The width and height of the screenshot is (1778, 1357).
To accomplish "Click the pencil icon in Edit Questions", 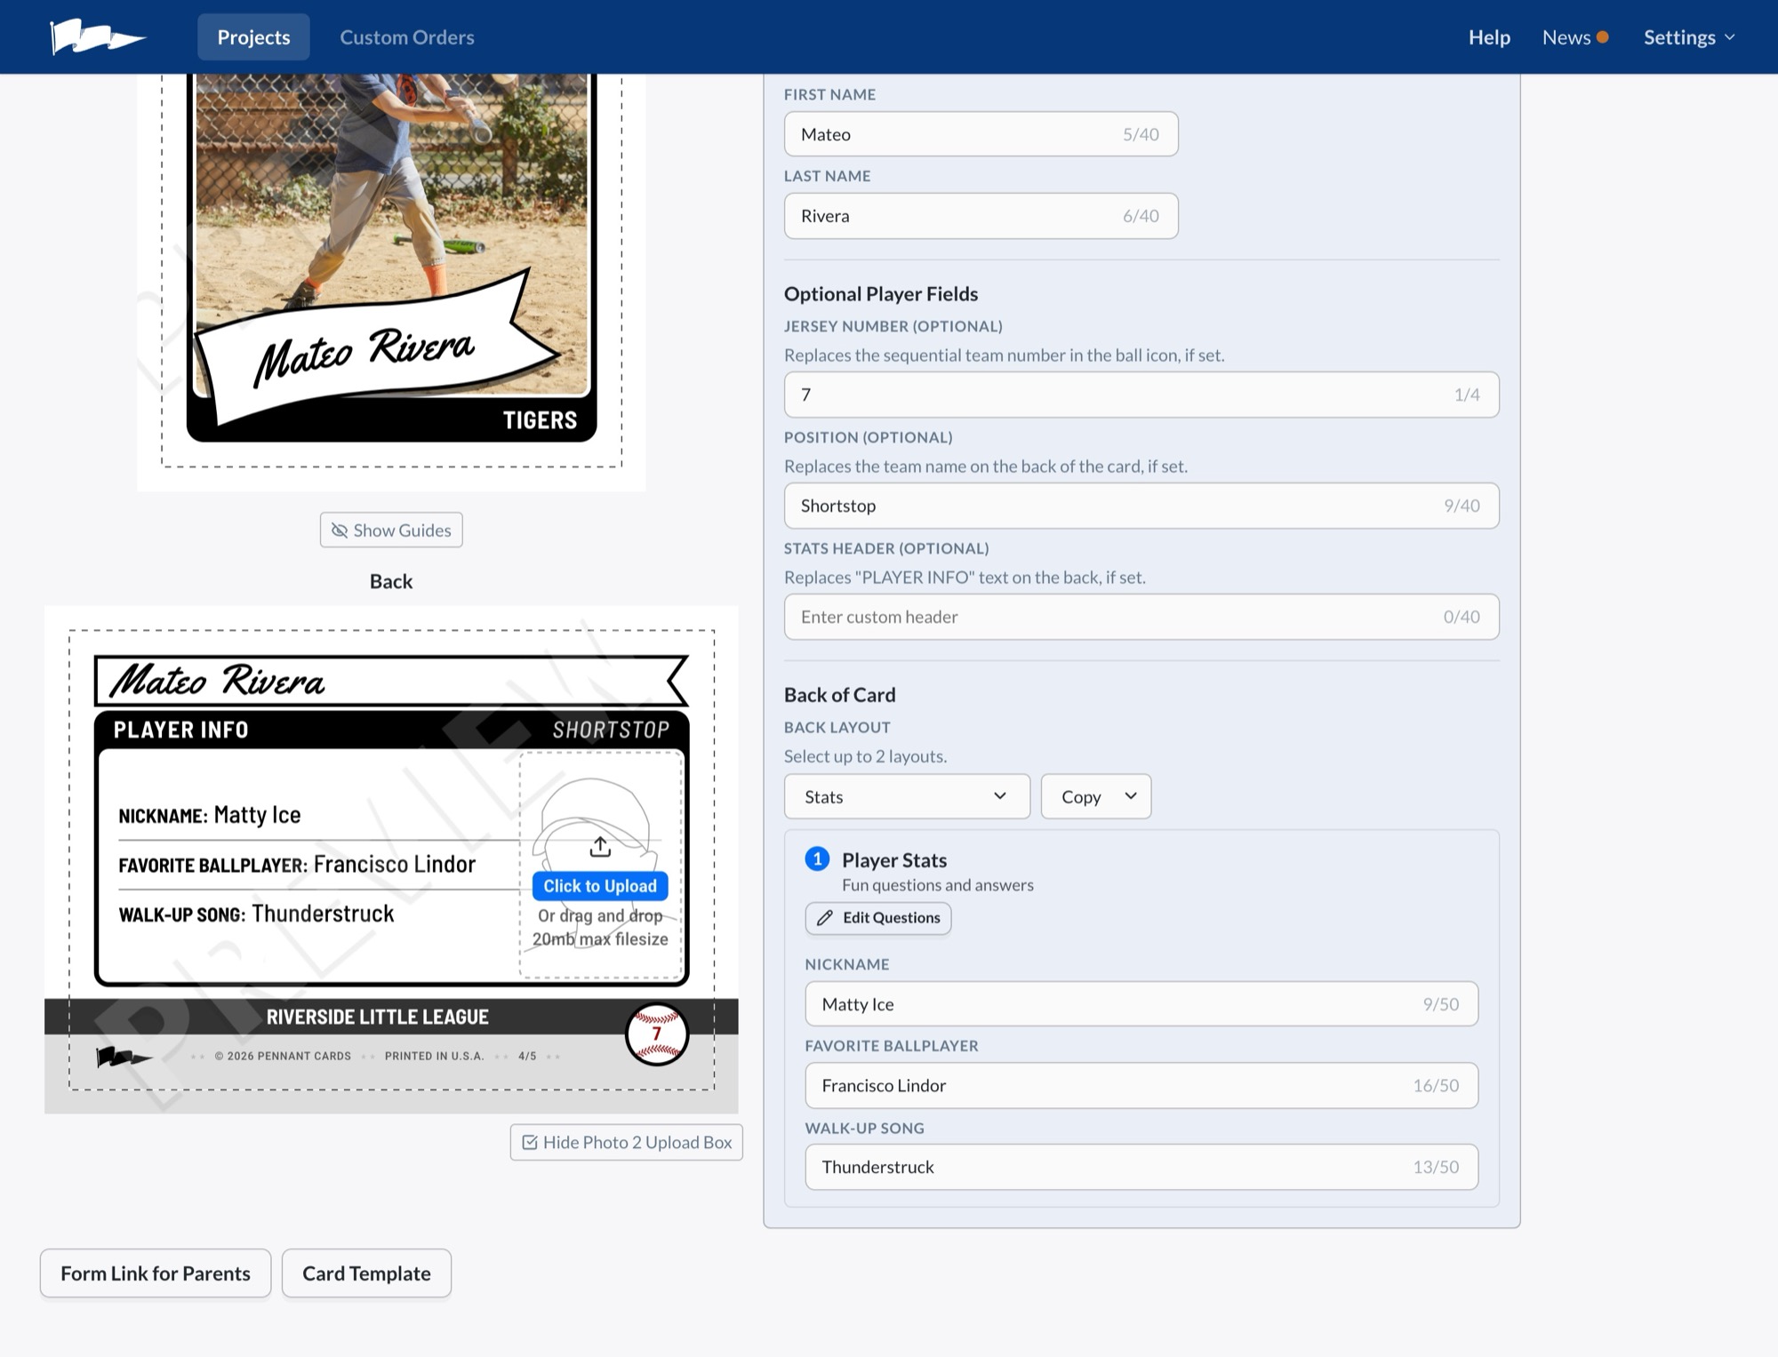I will click(x=825, y=918).
